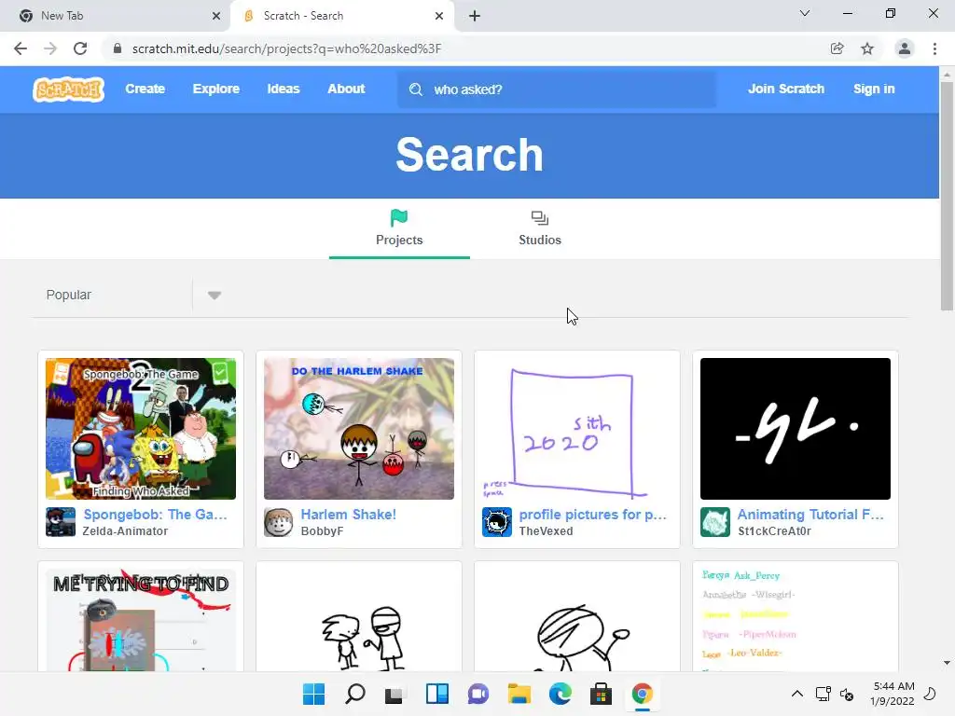Click the Studios stacked-windows icon

pyautogui.click(x=540, y=218)
